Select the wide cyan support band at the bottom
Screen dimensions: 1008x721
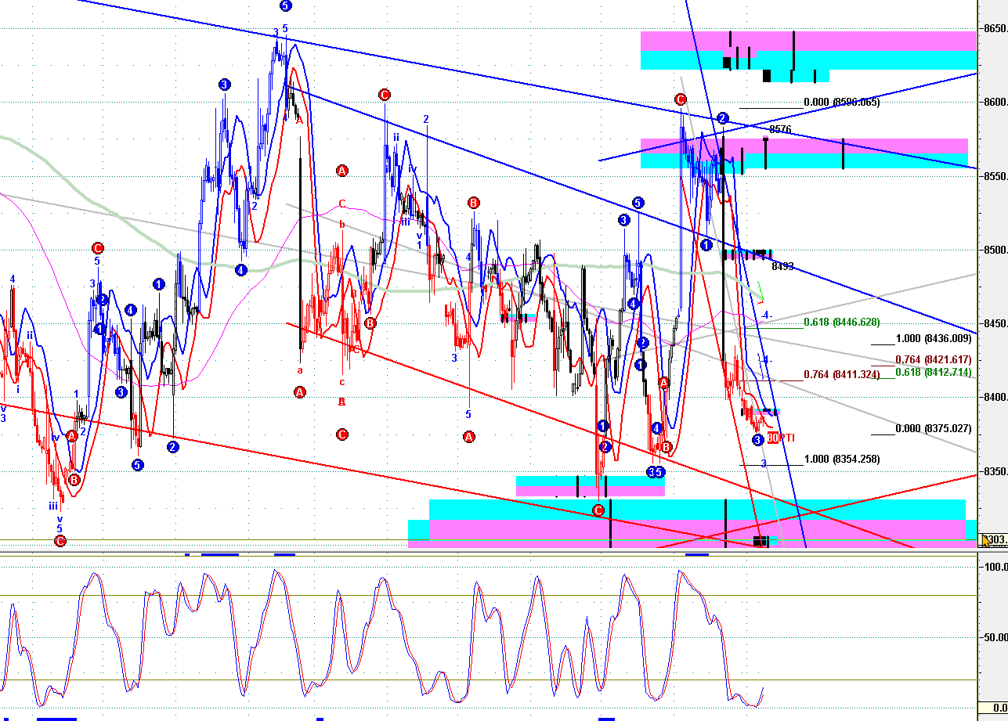(697, 509)
